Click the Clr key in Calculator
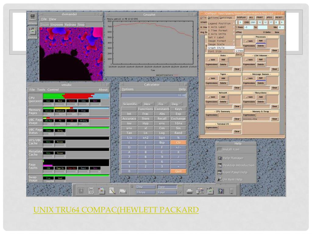Viewport: 312px width, 234px height. 178,143
